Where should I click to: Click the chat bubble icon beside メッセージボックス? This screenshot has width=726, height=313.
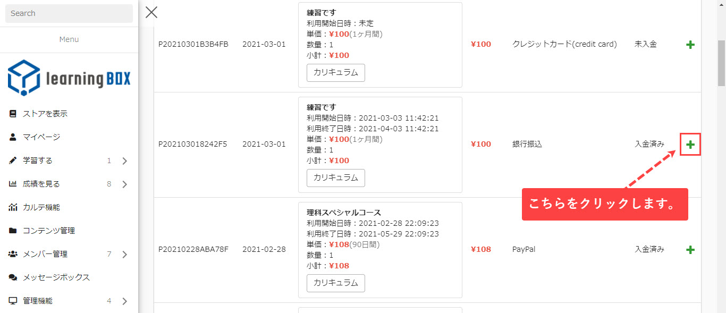[x=13, y=277]
